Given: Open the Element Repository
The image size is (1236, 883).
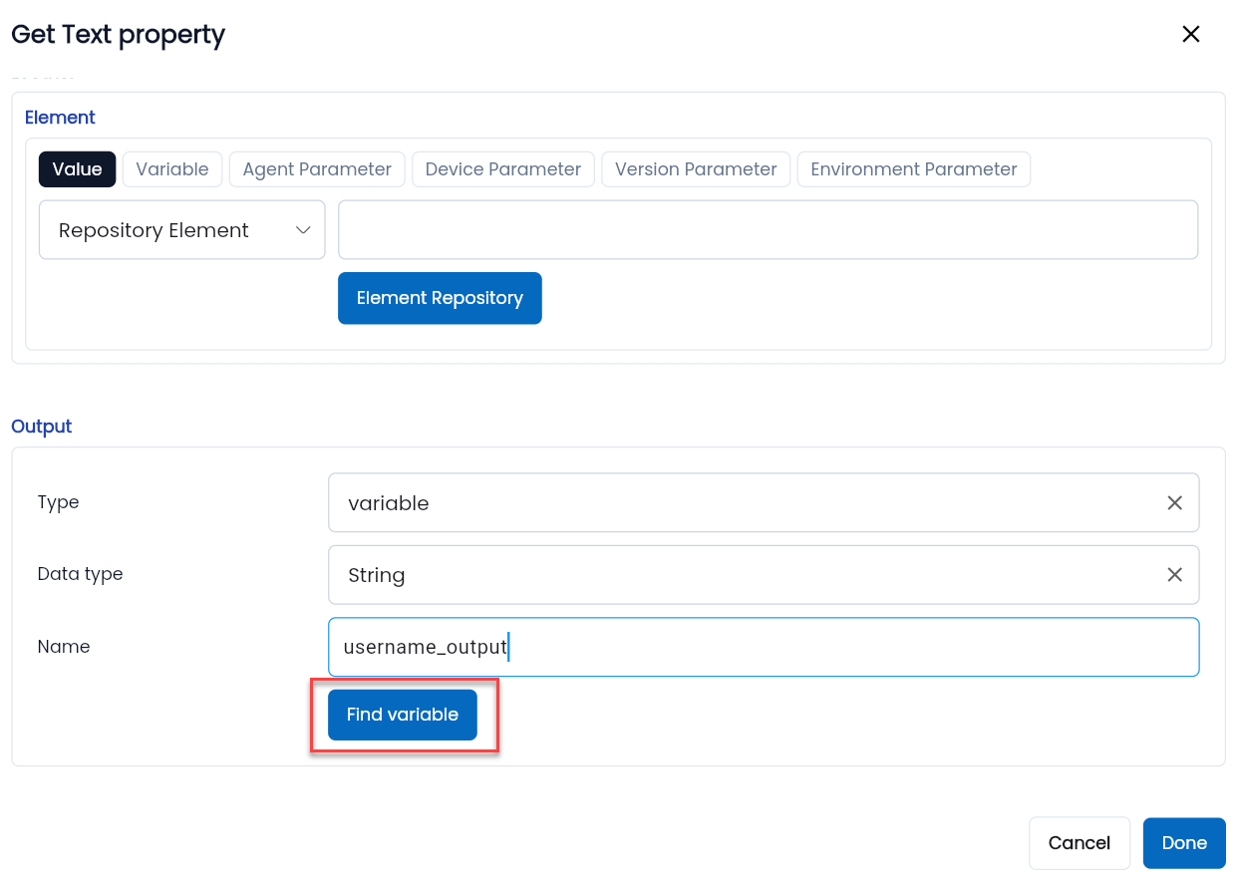Looking at the screenshot, I should pos(440,298).
